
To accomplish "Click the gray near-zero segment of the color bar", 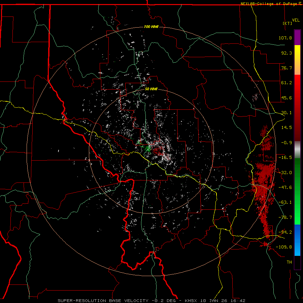I will [x=297, y=150].
